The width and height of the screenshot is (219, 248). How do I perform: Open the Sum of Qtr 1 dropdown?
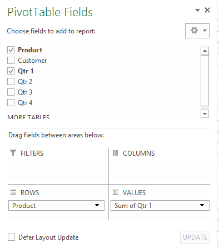point(202,205)
